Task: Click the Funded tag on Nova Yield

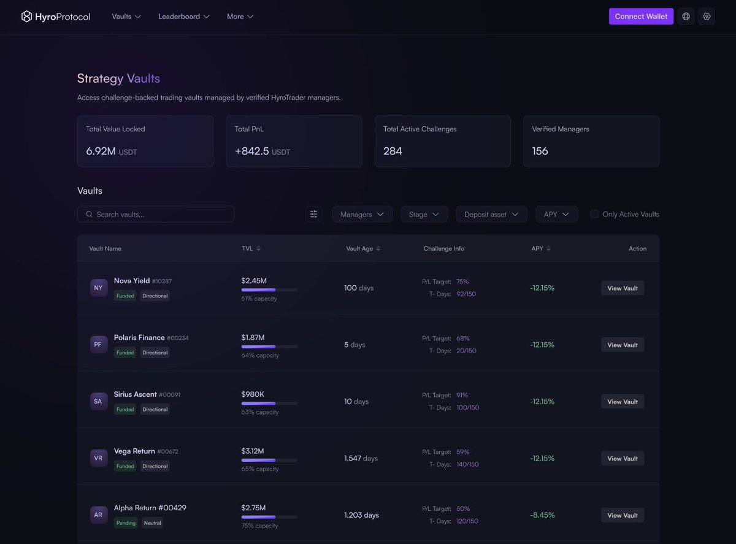Action: point(125,296)
